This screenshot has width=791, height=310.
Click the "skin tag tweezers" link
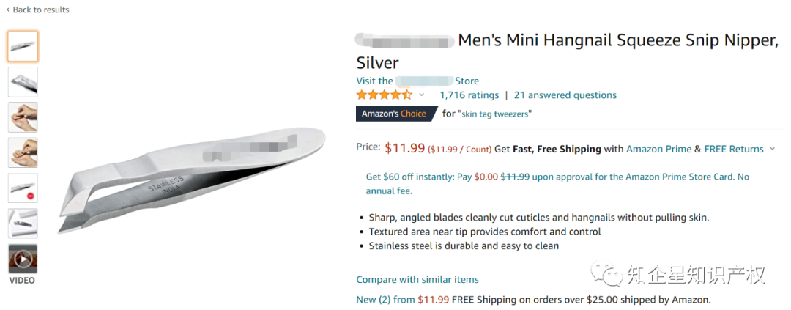[494, 114]
